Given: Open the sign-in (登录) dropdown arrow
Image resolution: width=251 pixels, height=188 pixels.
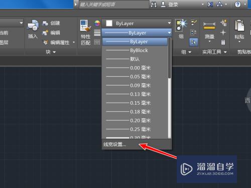Looking at the screenshot, I should 203,5.
